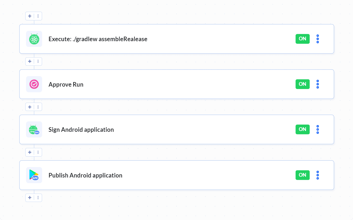This screenshot has width=353, height=220.
Task: Open the kebab menu on Approve Run
Action: click(x=317, y=84)
